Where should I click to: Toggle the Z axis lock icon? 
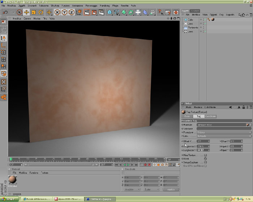[72, 12]
